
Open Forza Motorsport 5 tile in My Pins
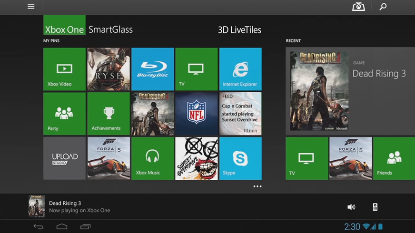point(109,158)
